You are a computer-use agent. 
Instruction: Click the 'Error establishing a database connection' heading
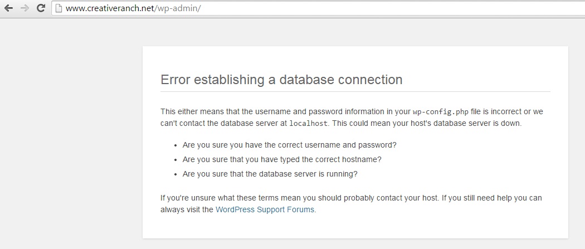pos(281,80)
